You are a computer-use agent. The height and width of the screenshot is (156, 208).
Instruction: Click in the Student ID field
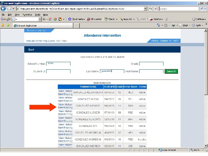58,71
